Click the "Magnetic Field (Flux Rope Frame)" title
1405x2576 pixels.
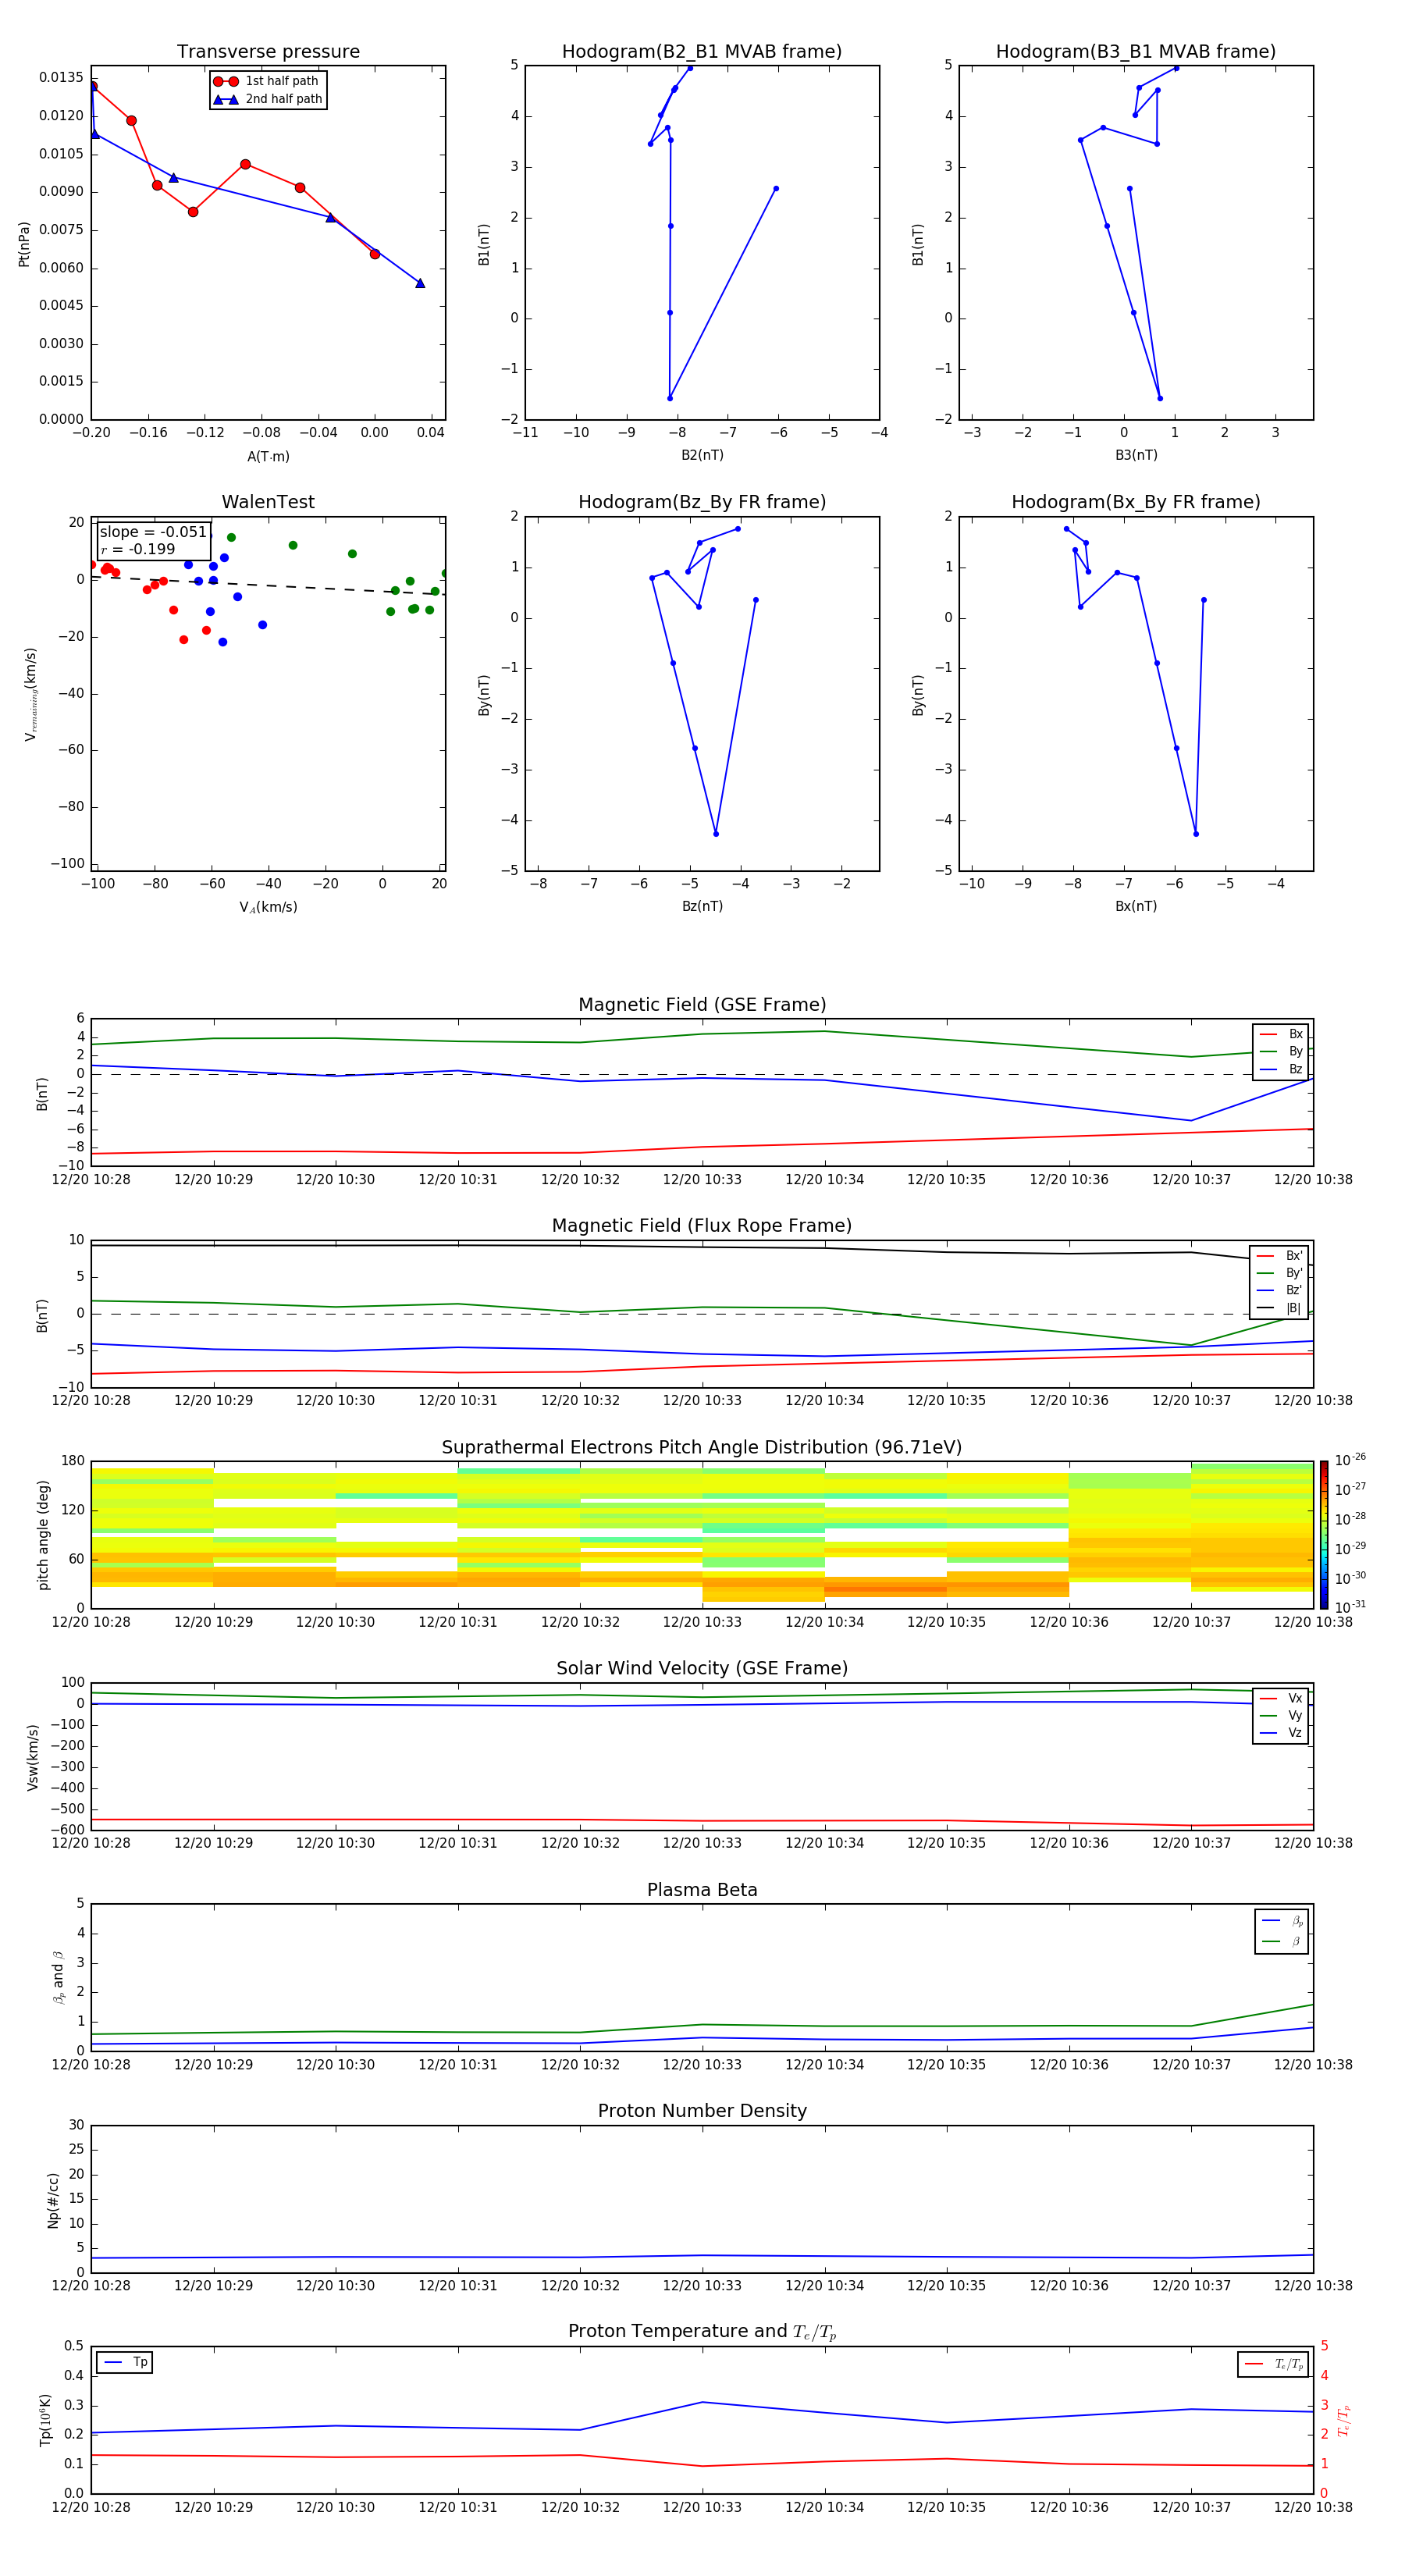[x=702, y=1226]
